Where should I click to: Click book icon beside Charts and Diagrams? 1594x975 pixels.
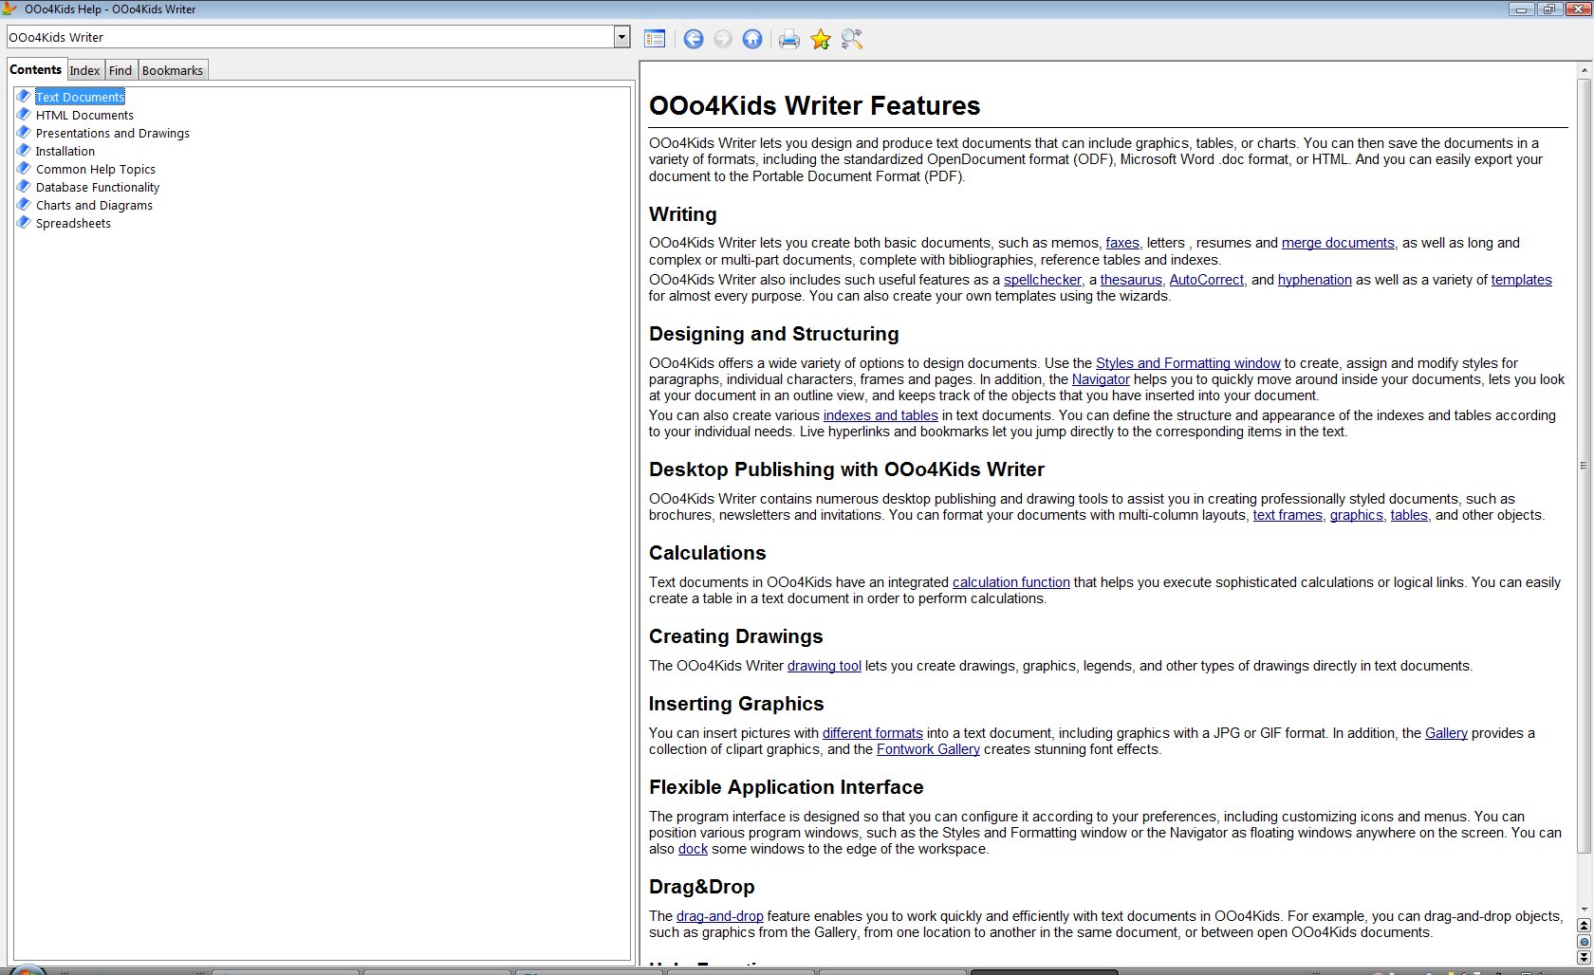24,204
